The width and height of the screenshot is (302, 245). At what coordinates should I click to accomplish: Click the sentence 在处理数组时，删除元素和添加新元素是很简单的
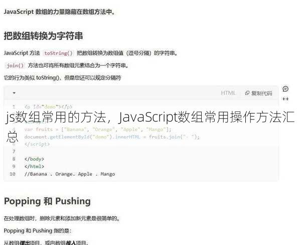coord(62,218)
